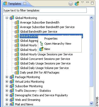Select Package Monitoring tree label

pyautogui.click(x=27, y=77)
